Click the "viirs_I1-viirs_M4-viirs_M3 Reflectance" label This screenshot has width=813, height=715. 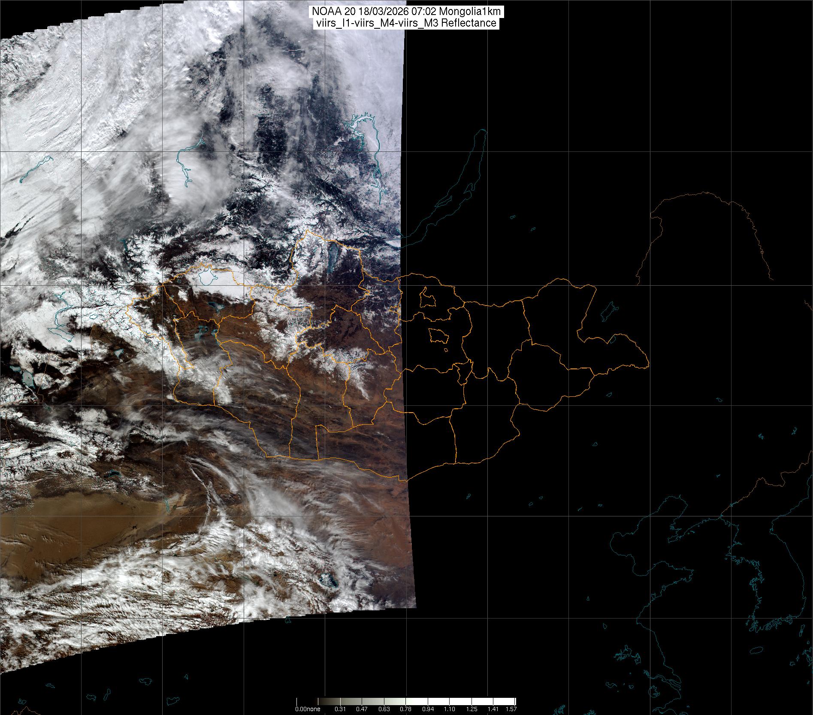click(406, 23)
